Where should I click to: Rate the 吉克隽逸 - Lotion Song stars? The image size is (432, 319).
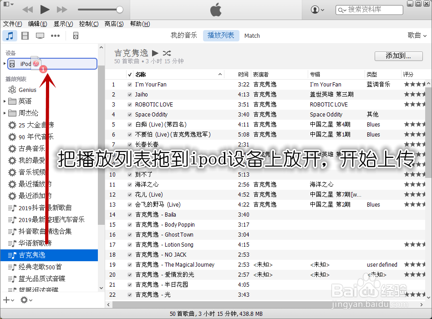click(x=415, y=244)
